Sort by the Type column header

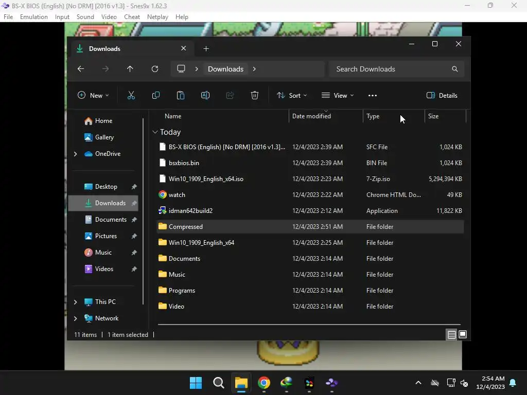click(x=373, y=116)
